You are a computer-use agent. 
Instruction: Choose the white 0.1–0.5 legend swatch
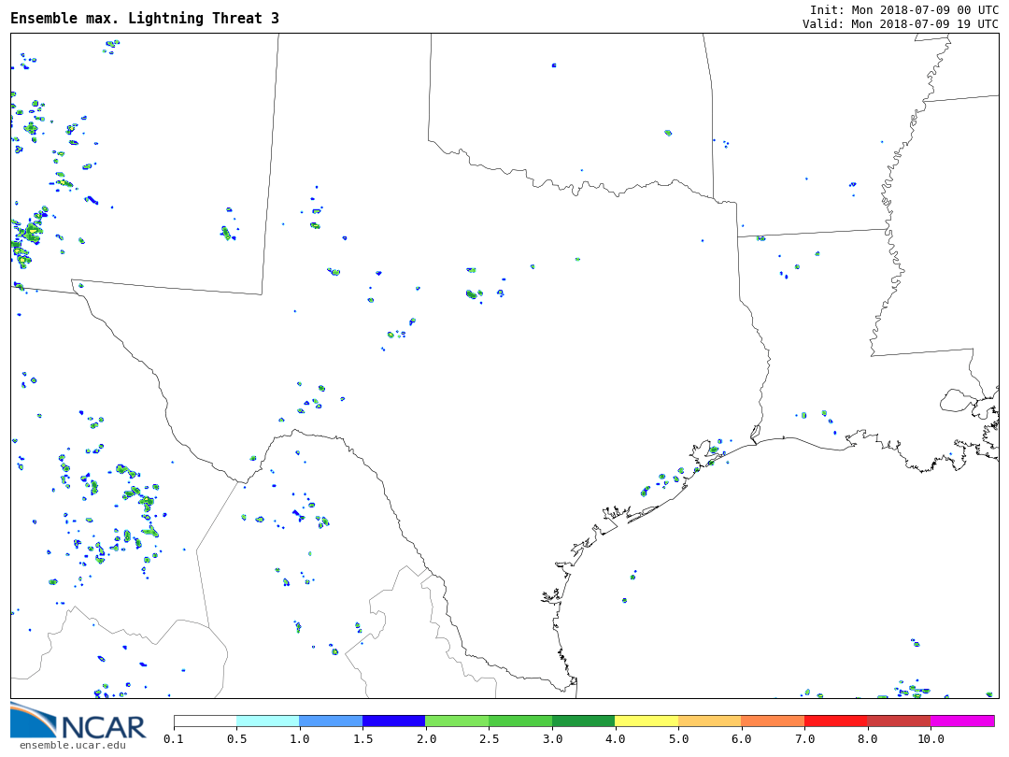(x=206, y=721)
